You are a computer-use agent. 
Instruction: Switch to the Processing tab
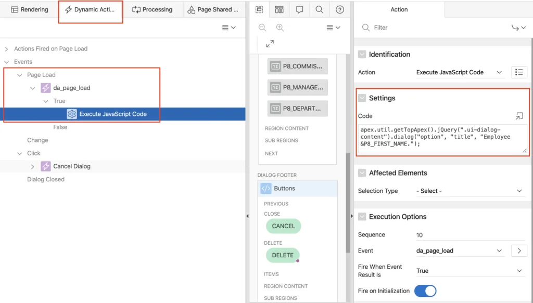point(152,9)
